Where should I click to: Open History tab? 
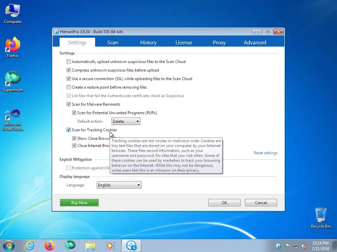pyautogui.click(x=148, y=42)
